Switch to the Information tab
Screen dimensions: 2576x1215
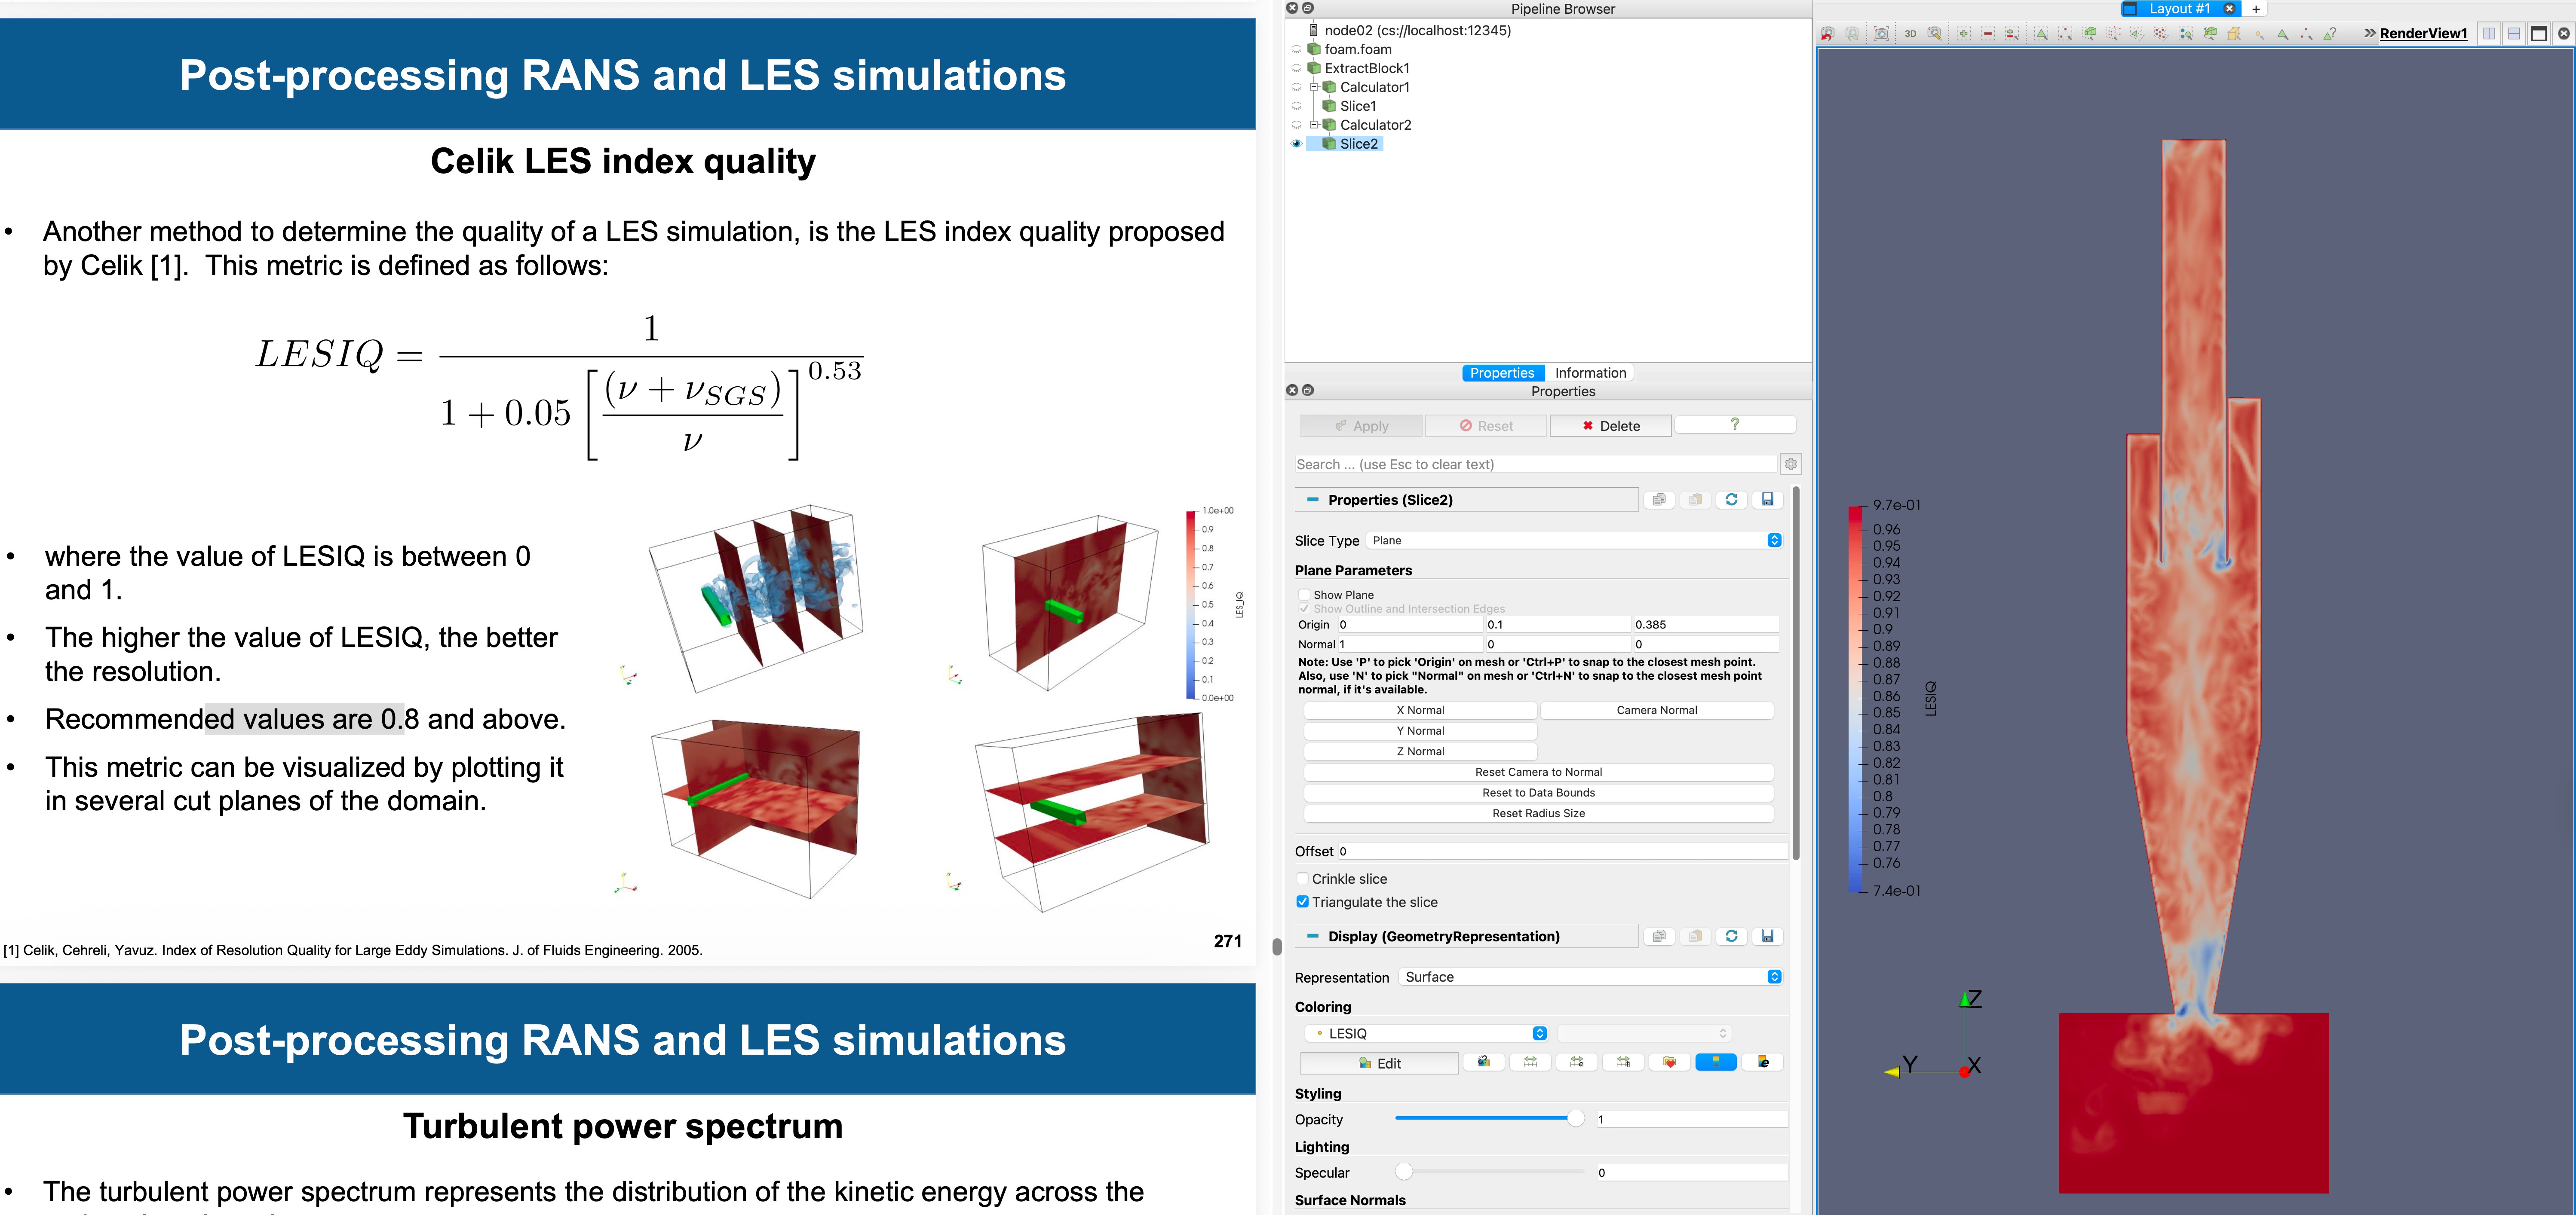1590,372
